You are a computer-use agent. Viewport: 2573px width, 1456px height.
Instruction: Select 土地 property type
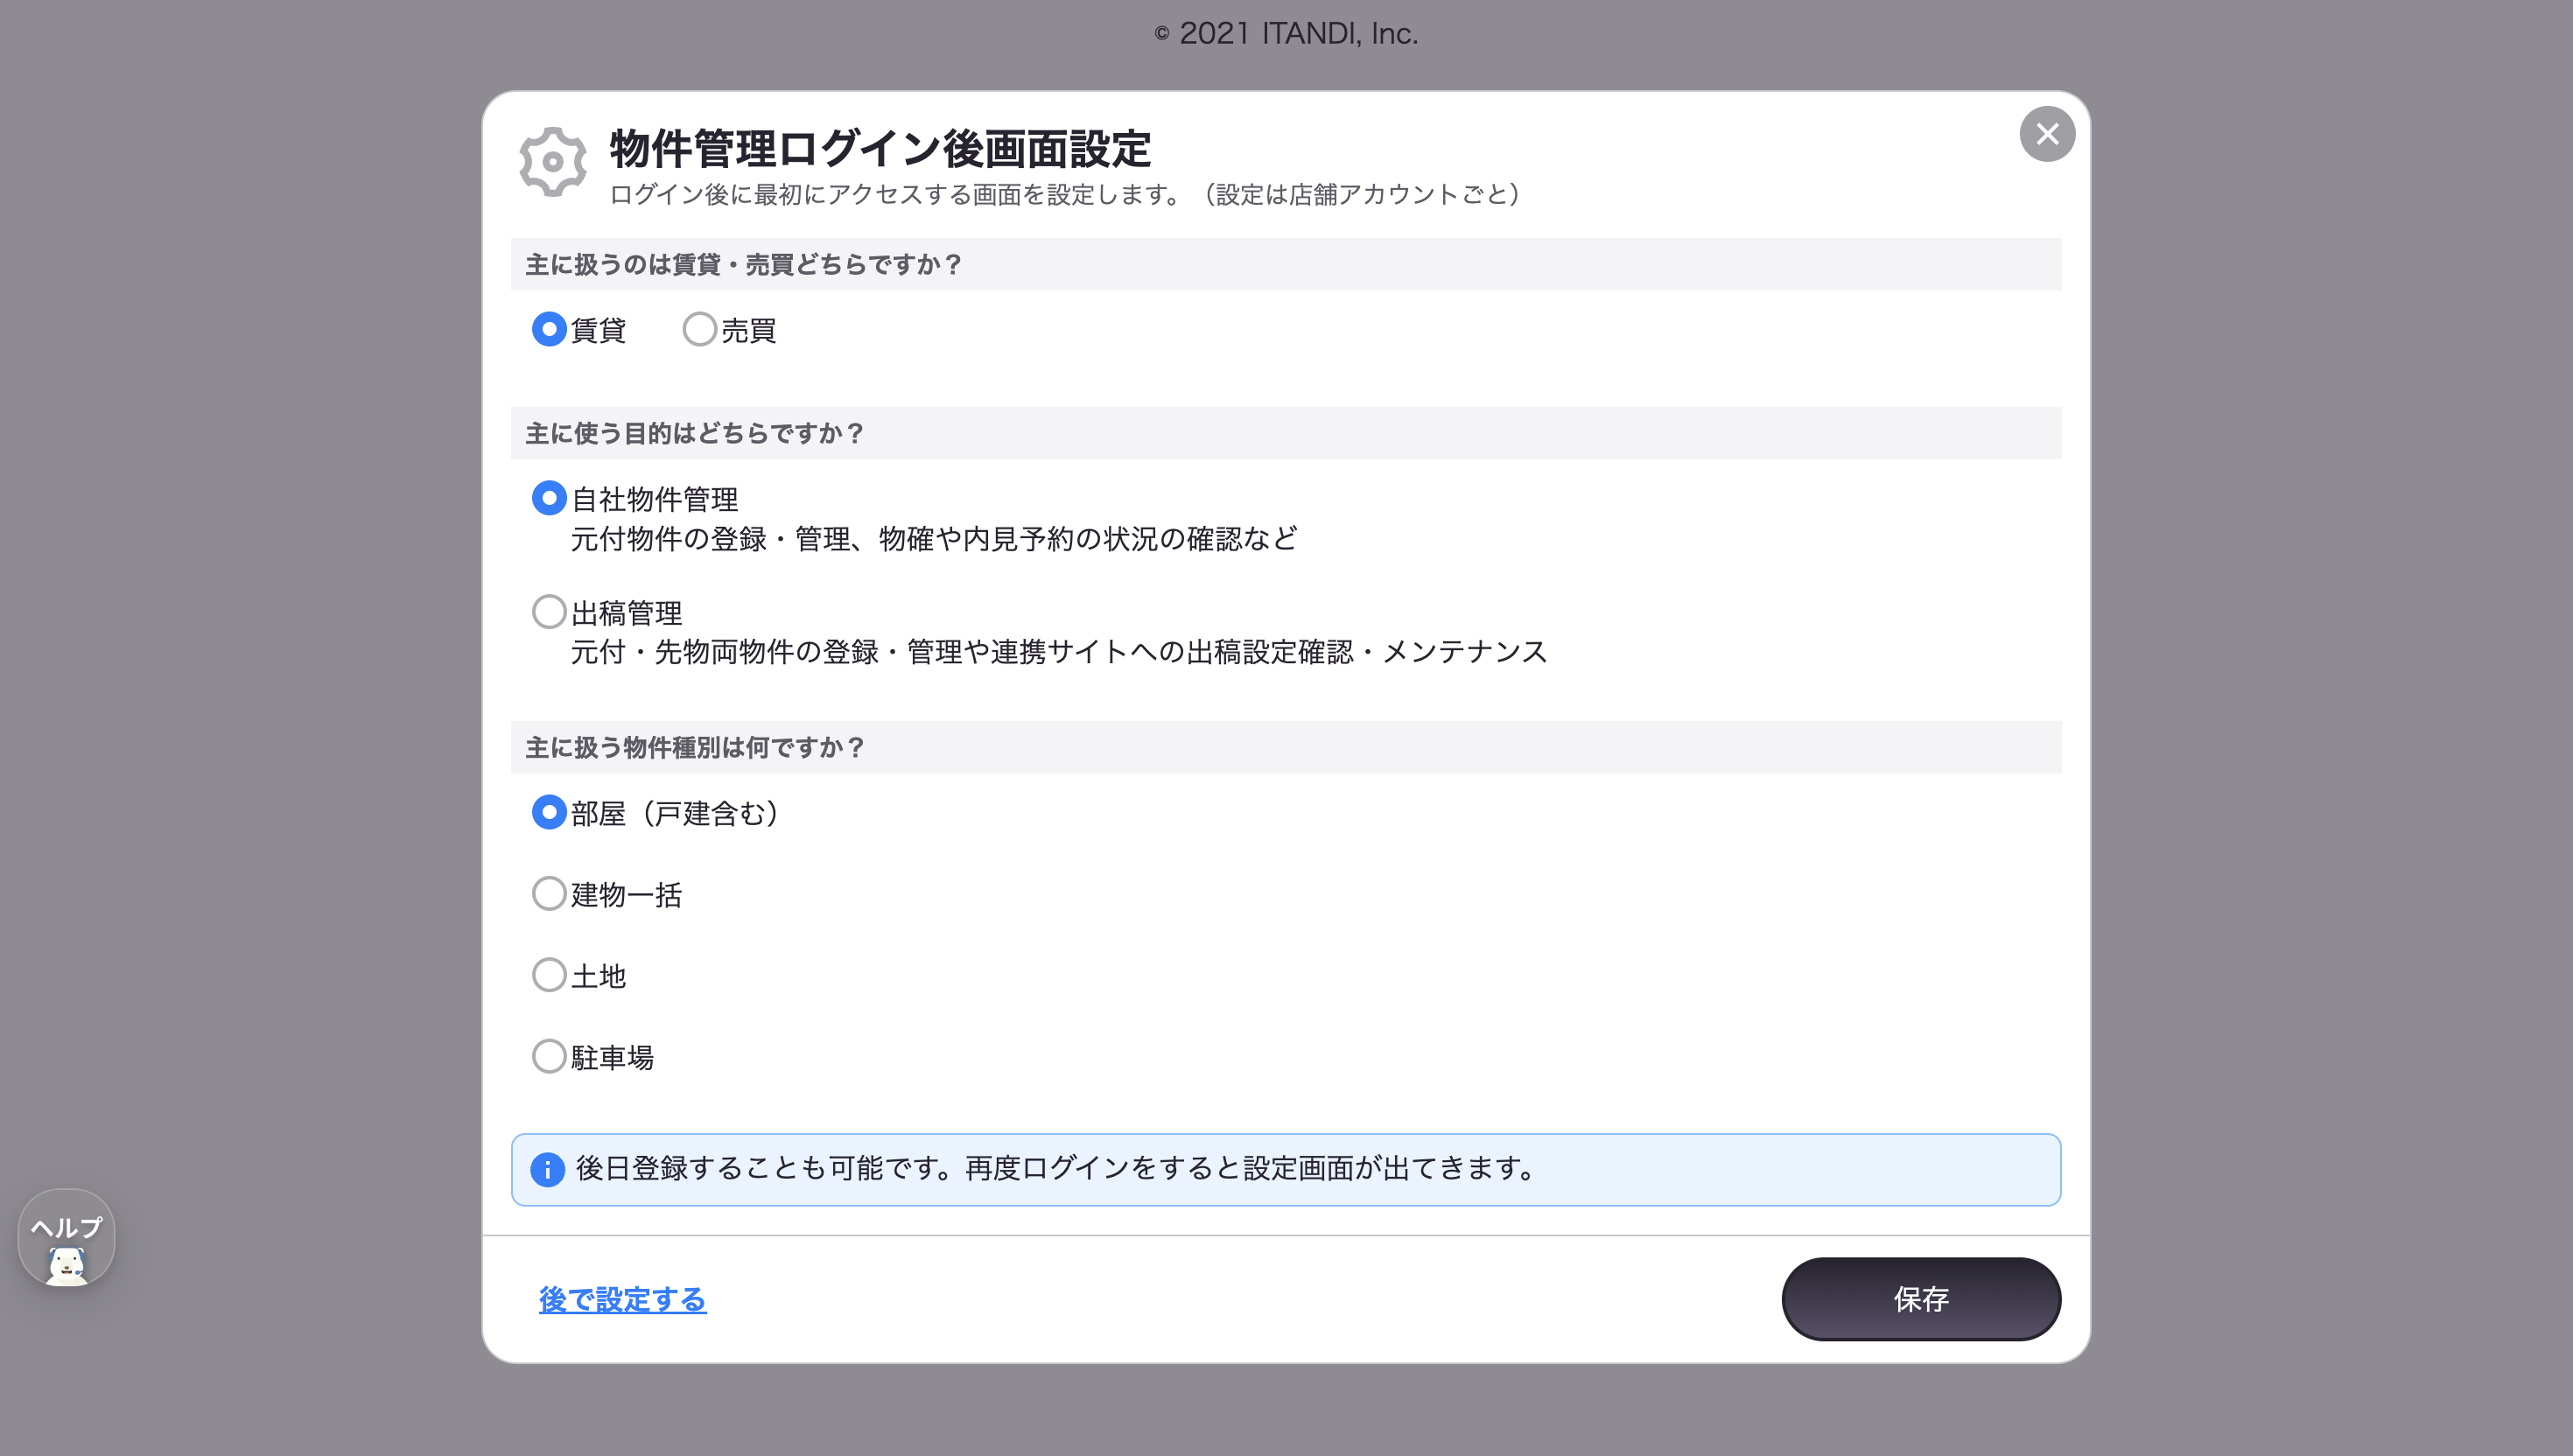(549, 975)
